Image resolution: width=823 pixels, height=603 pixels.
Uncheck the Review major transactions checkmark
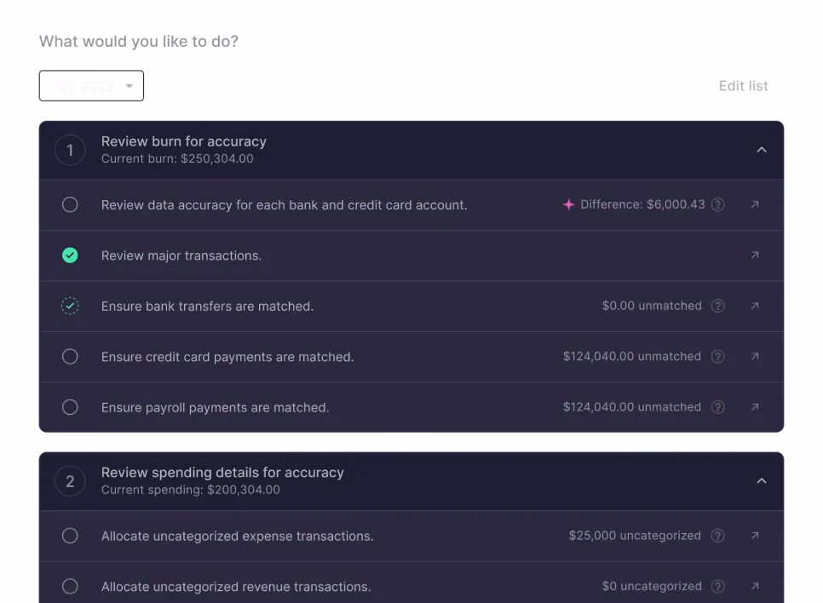(70, 256)
